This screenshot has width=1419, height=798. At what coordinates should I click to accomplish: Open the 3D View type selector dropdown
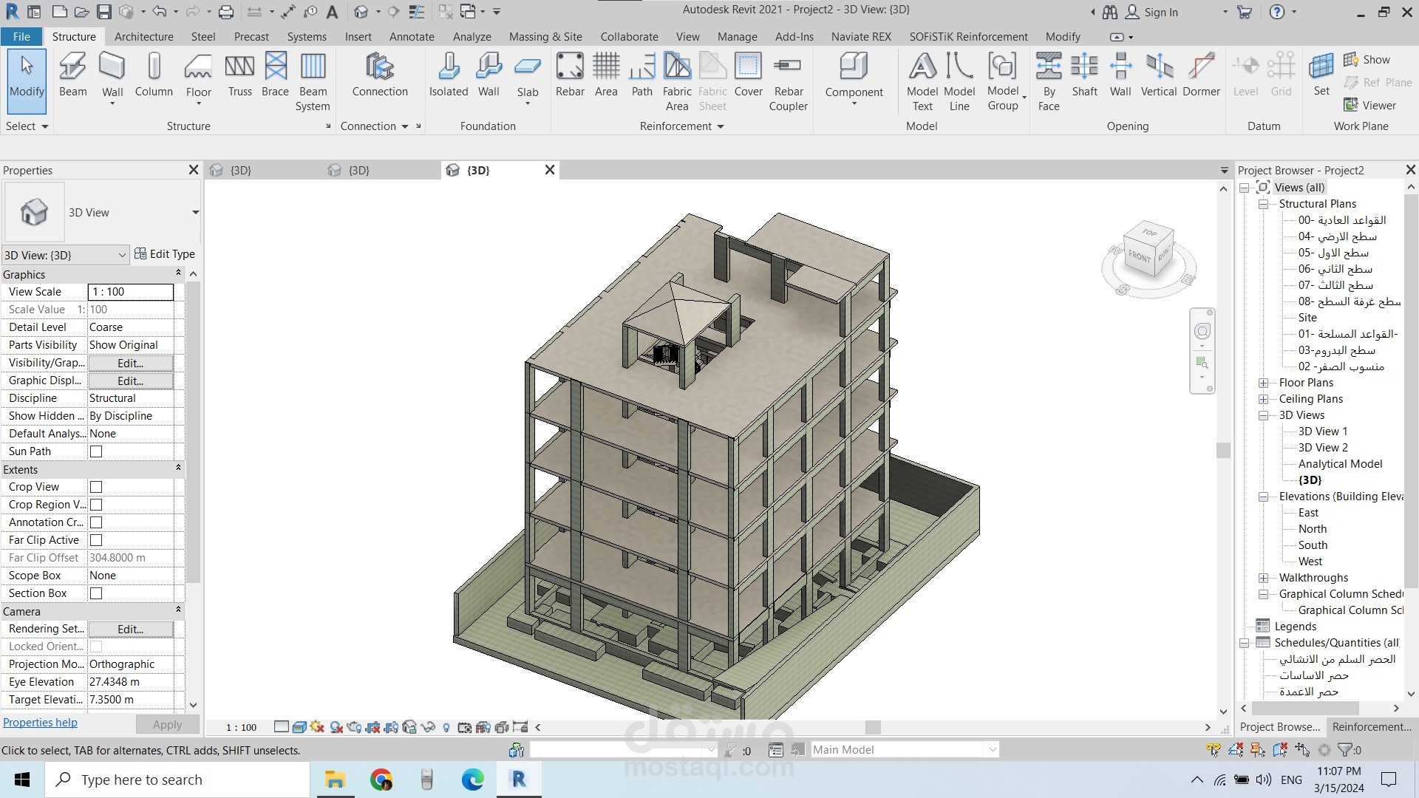pyautogui.click(x=195, y=213)
